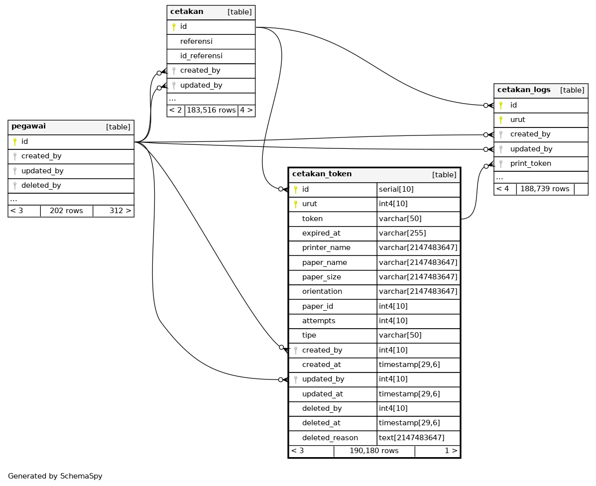Click the yellow key icon beside cetakan_logs urut

tap(501, 120)
